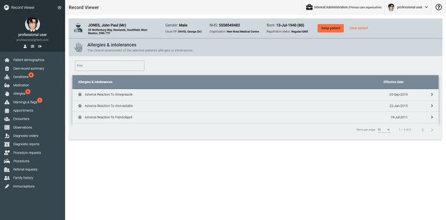Image resolution: width=446 pixels, height=220 pixels.
Task: Click date 22-Jan-2015
Action: [x=399, y=106]
